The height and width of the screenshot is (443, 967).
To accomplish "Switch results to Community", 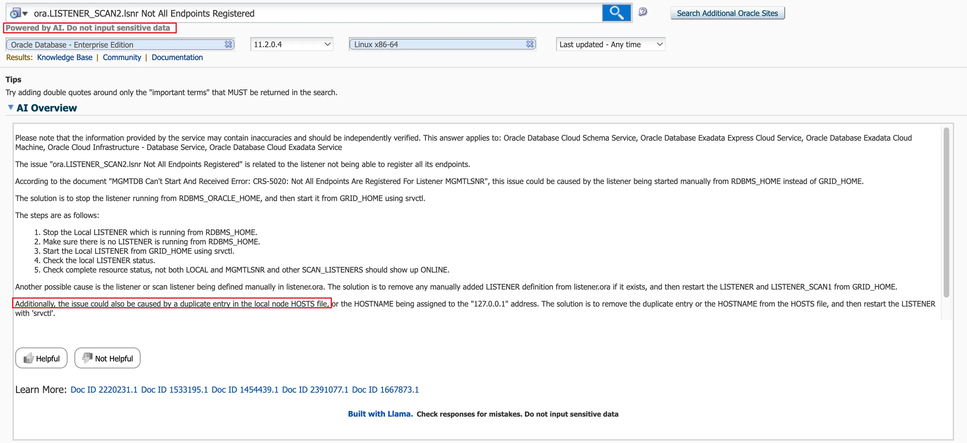I will [122, 57].
